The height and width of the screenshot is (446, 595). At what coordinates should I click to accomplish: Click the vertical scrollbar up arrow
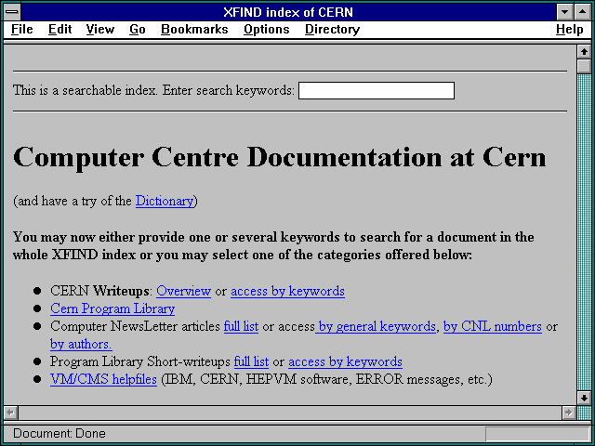coord(584,52)
